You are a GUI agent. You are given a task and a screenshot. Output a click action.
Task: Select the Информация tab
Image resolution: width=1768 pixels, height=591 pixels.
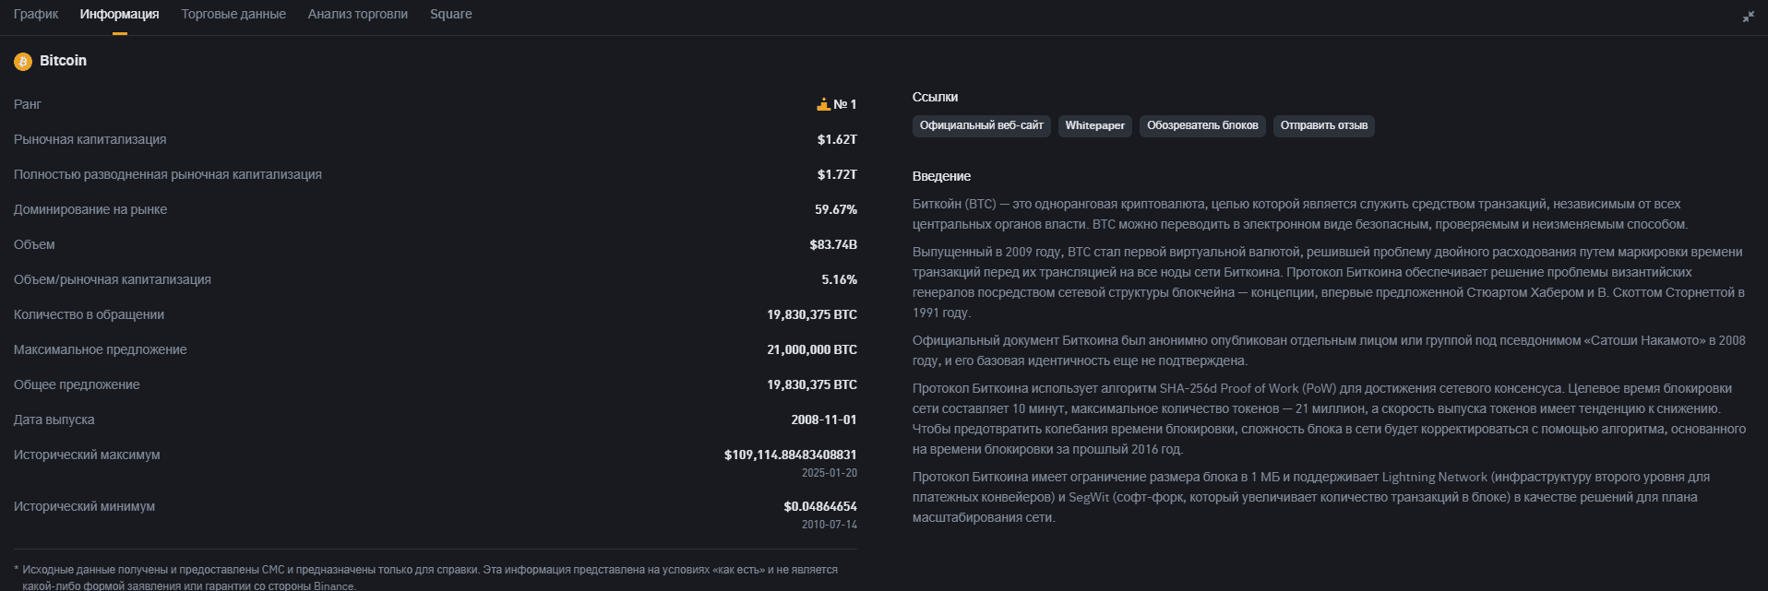point(119,14)
